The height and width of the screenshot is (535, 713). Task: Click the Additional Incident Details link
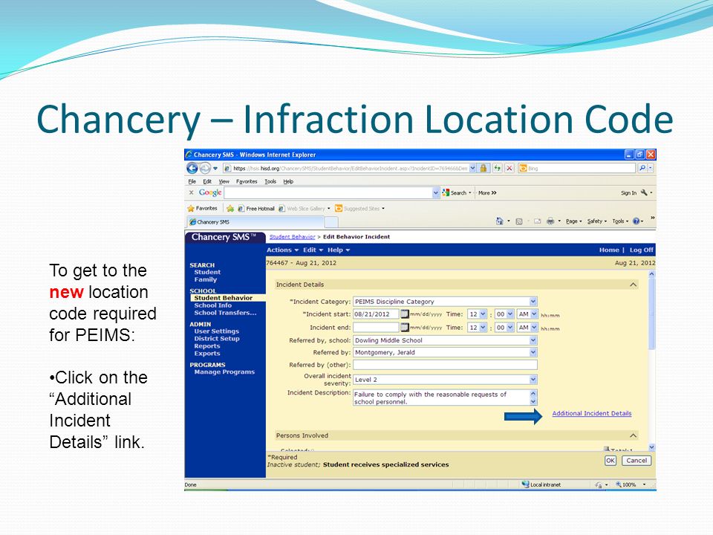(592, 413)
